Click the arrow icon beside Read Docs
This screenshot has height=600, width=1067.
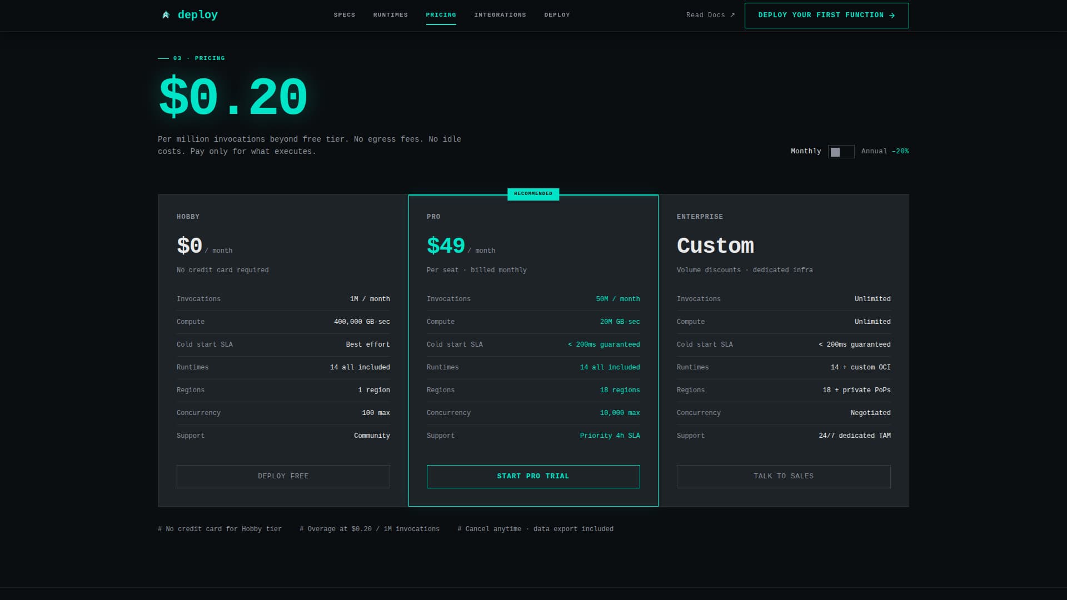tap(732, 16)
